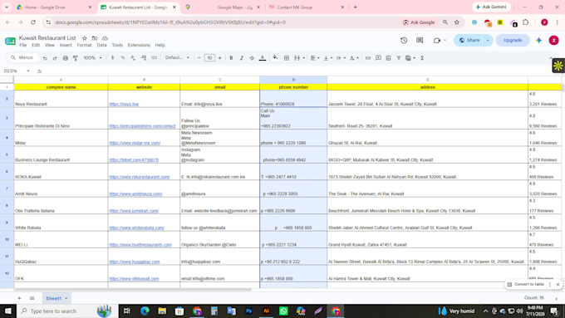The height and width of the screenshot is (318, 565).
Task: Format as currency
Action: (x=112, y=57)
